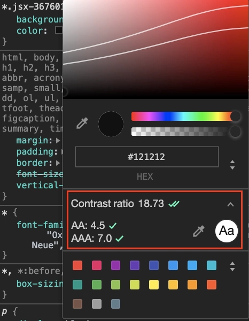Viewport: 249px width, 321px height.
Task: Click the #121212 hex input field
Action: coord(147,157)
